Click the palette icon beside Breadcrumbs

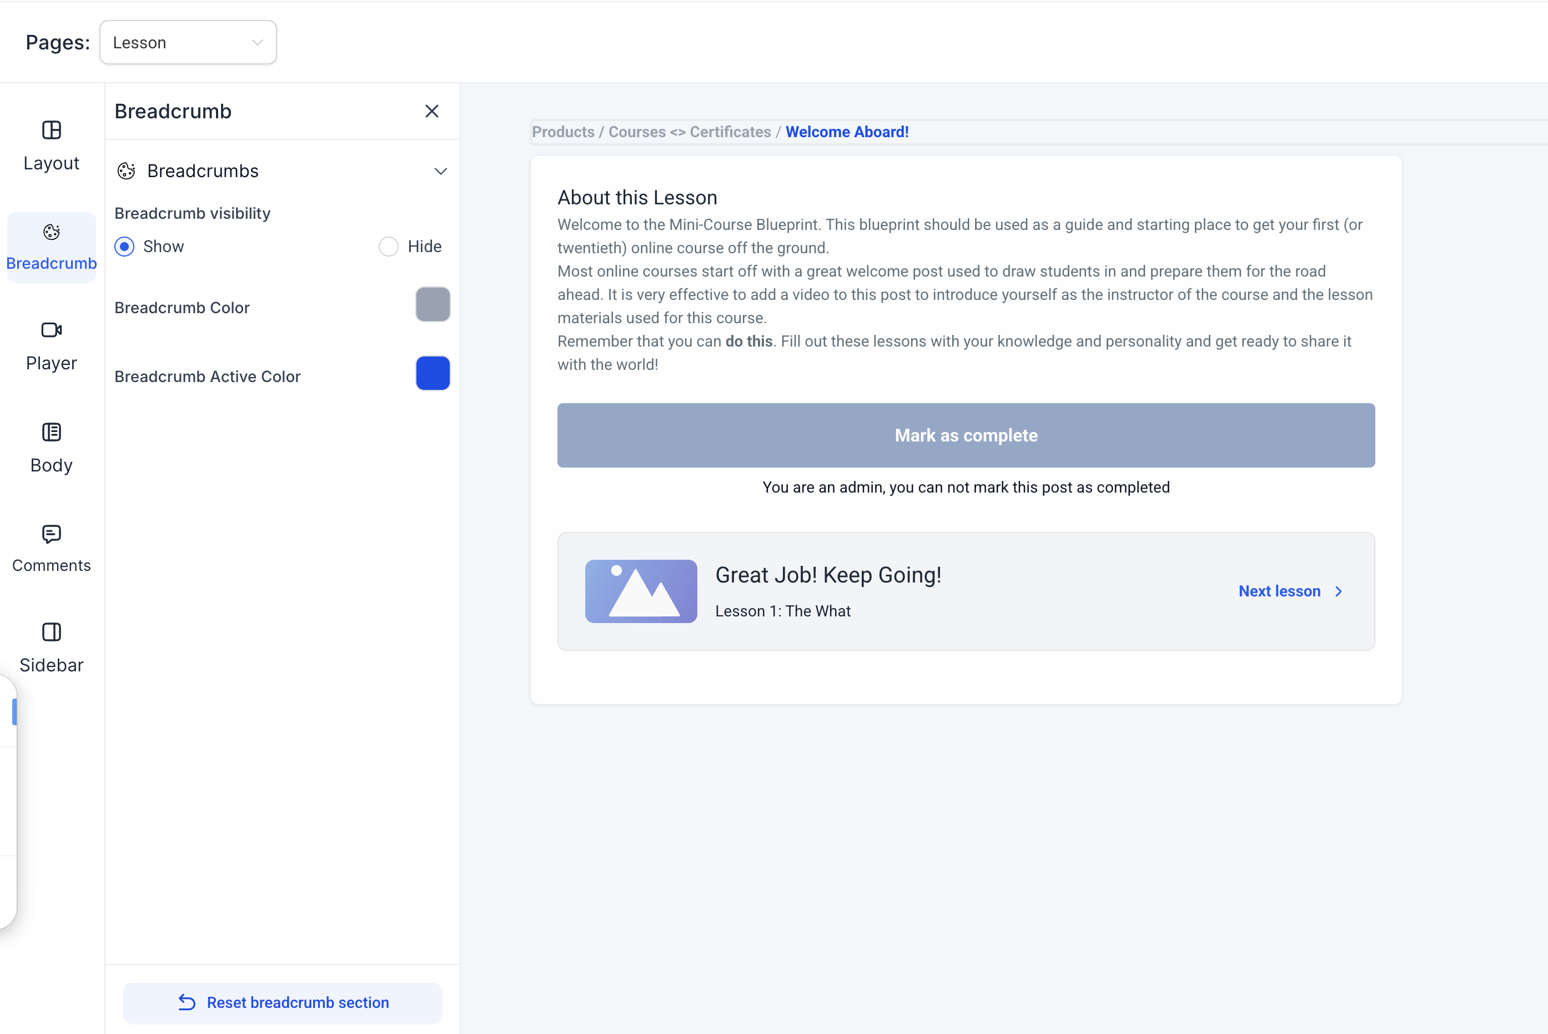pos(126,172)
